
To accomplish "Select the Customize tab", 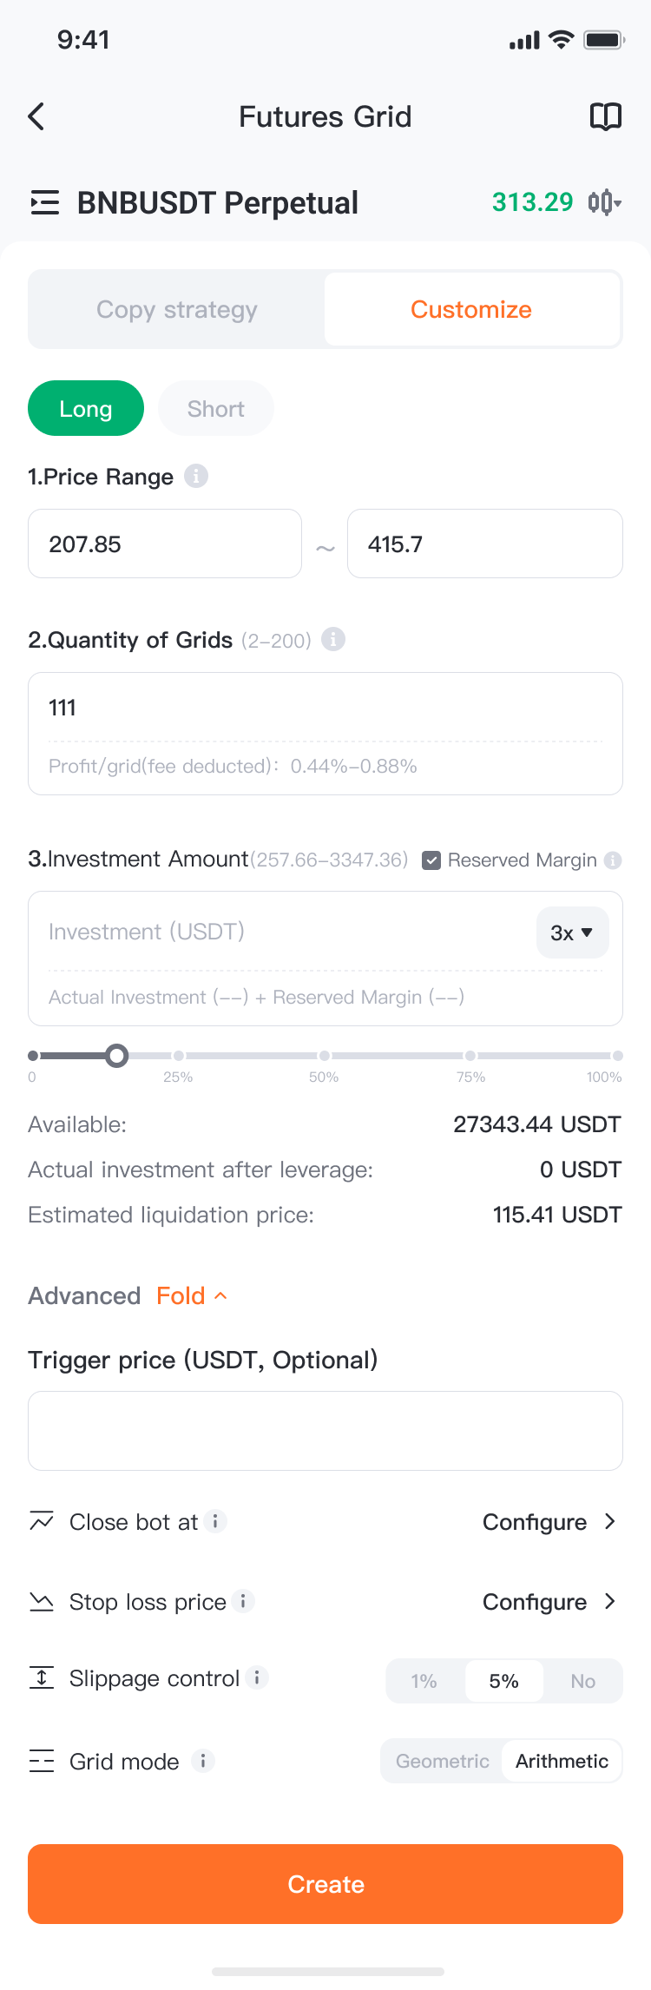I will (x=471, y=309).
